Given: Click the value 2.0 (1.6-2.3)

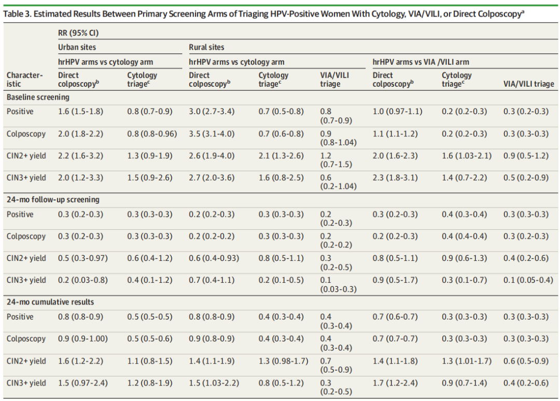Looking at the screenshot, I should tap(395, 156).
